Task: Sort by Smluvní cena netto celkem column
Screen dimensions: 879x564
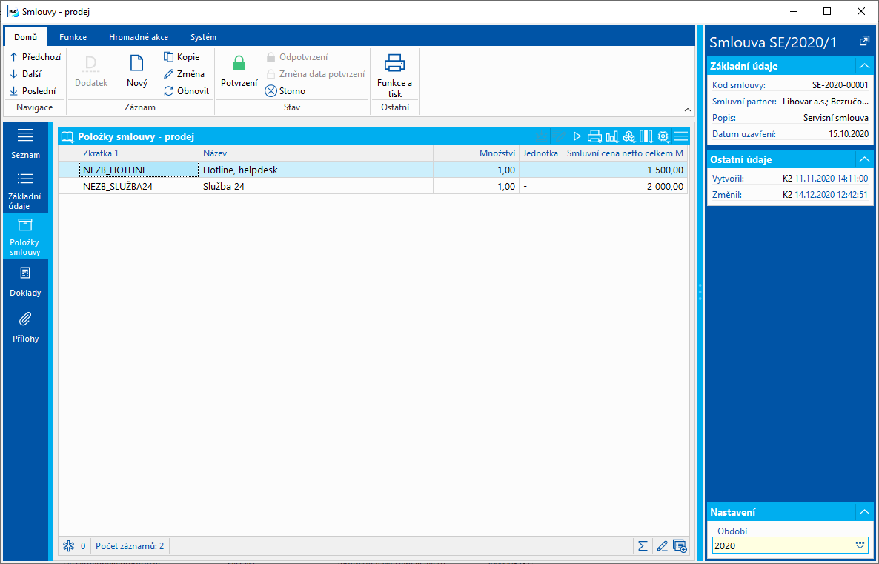Action: (x=625, y=153)
